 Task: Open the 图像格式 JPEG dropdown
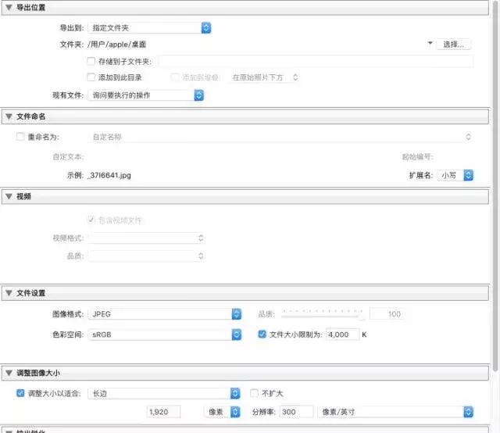(165, 314)
